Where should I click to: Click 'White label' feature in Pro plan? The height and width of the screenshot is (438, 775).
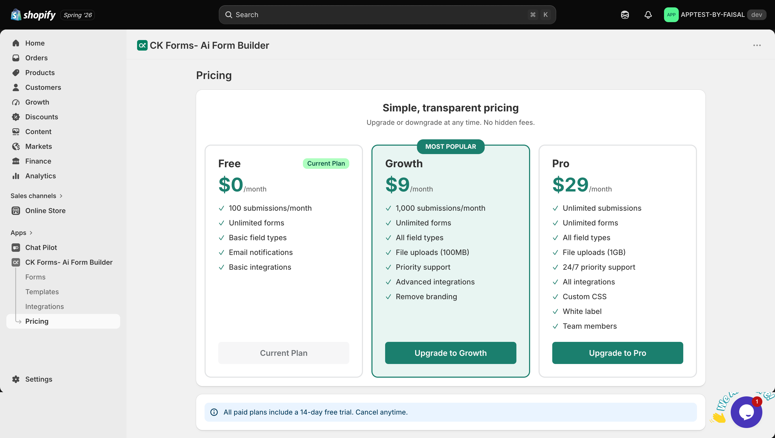point(582,311)
